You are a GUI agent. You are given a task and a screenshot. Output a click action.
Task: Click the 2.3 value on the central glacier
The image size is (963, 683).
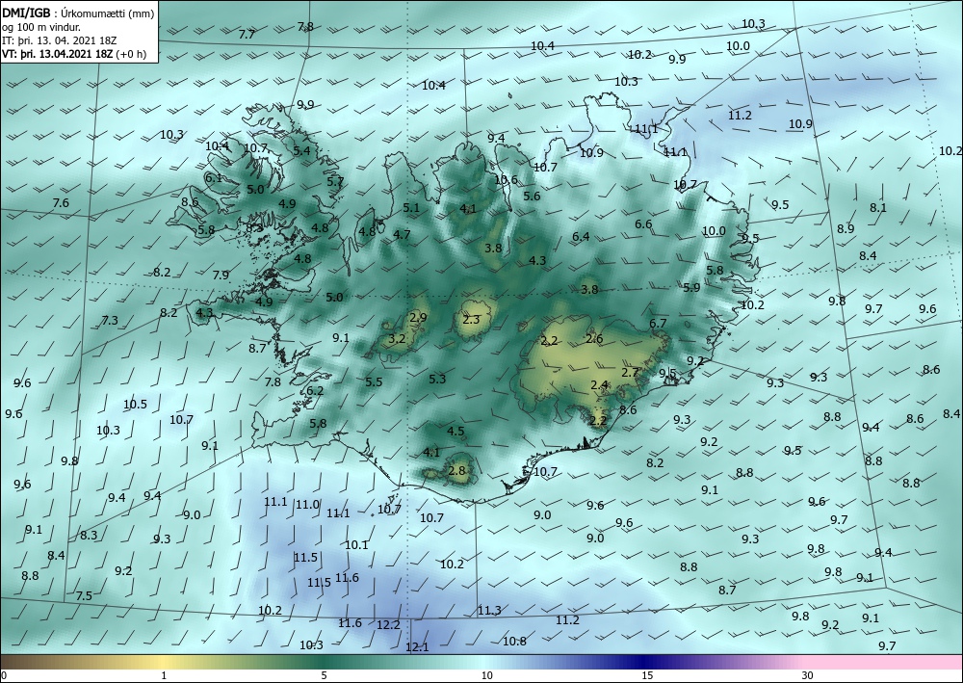(471, 320)
